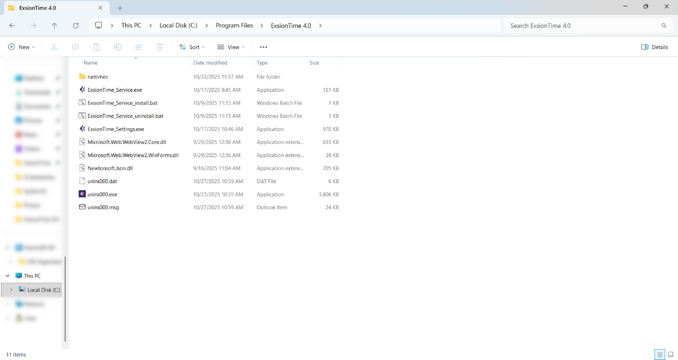Switch to details list view in status bar

click(x=660, y=354)
